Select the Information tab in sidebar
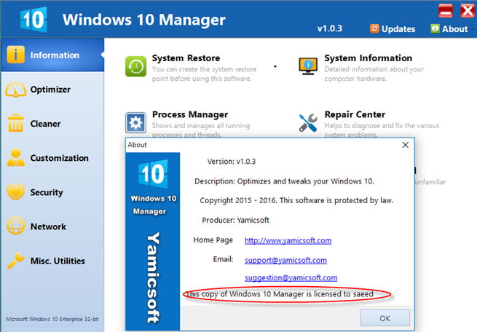This screenshot has width=477, height=332. (x=51, y=55)
